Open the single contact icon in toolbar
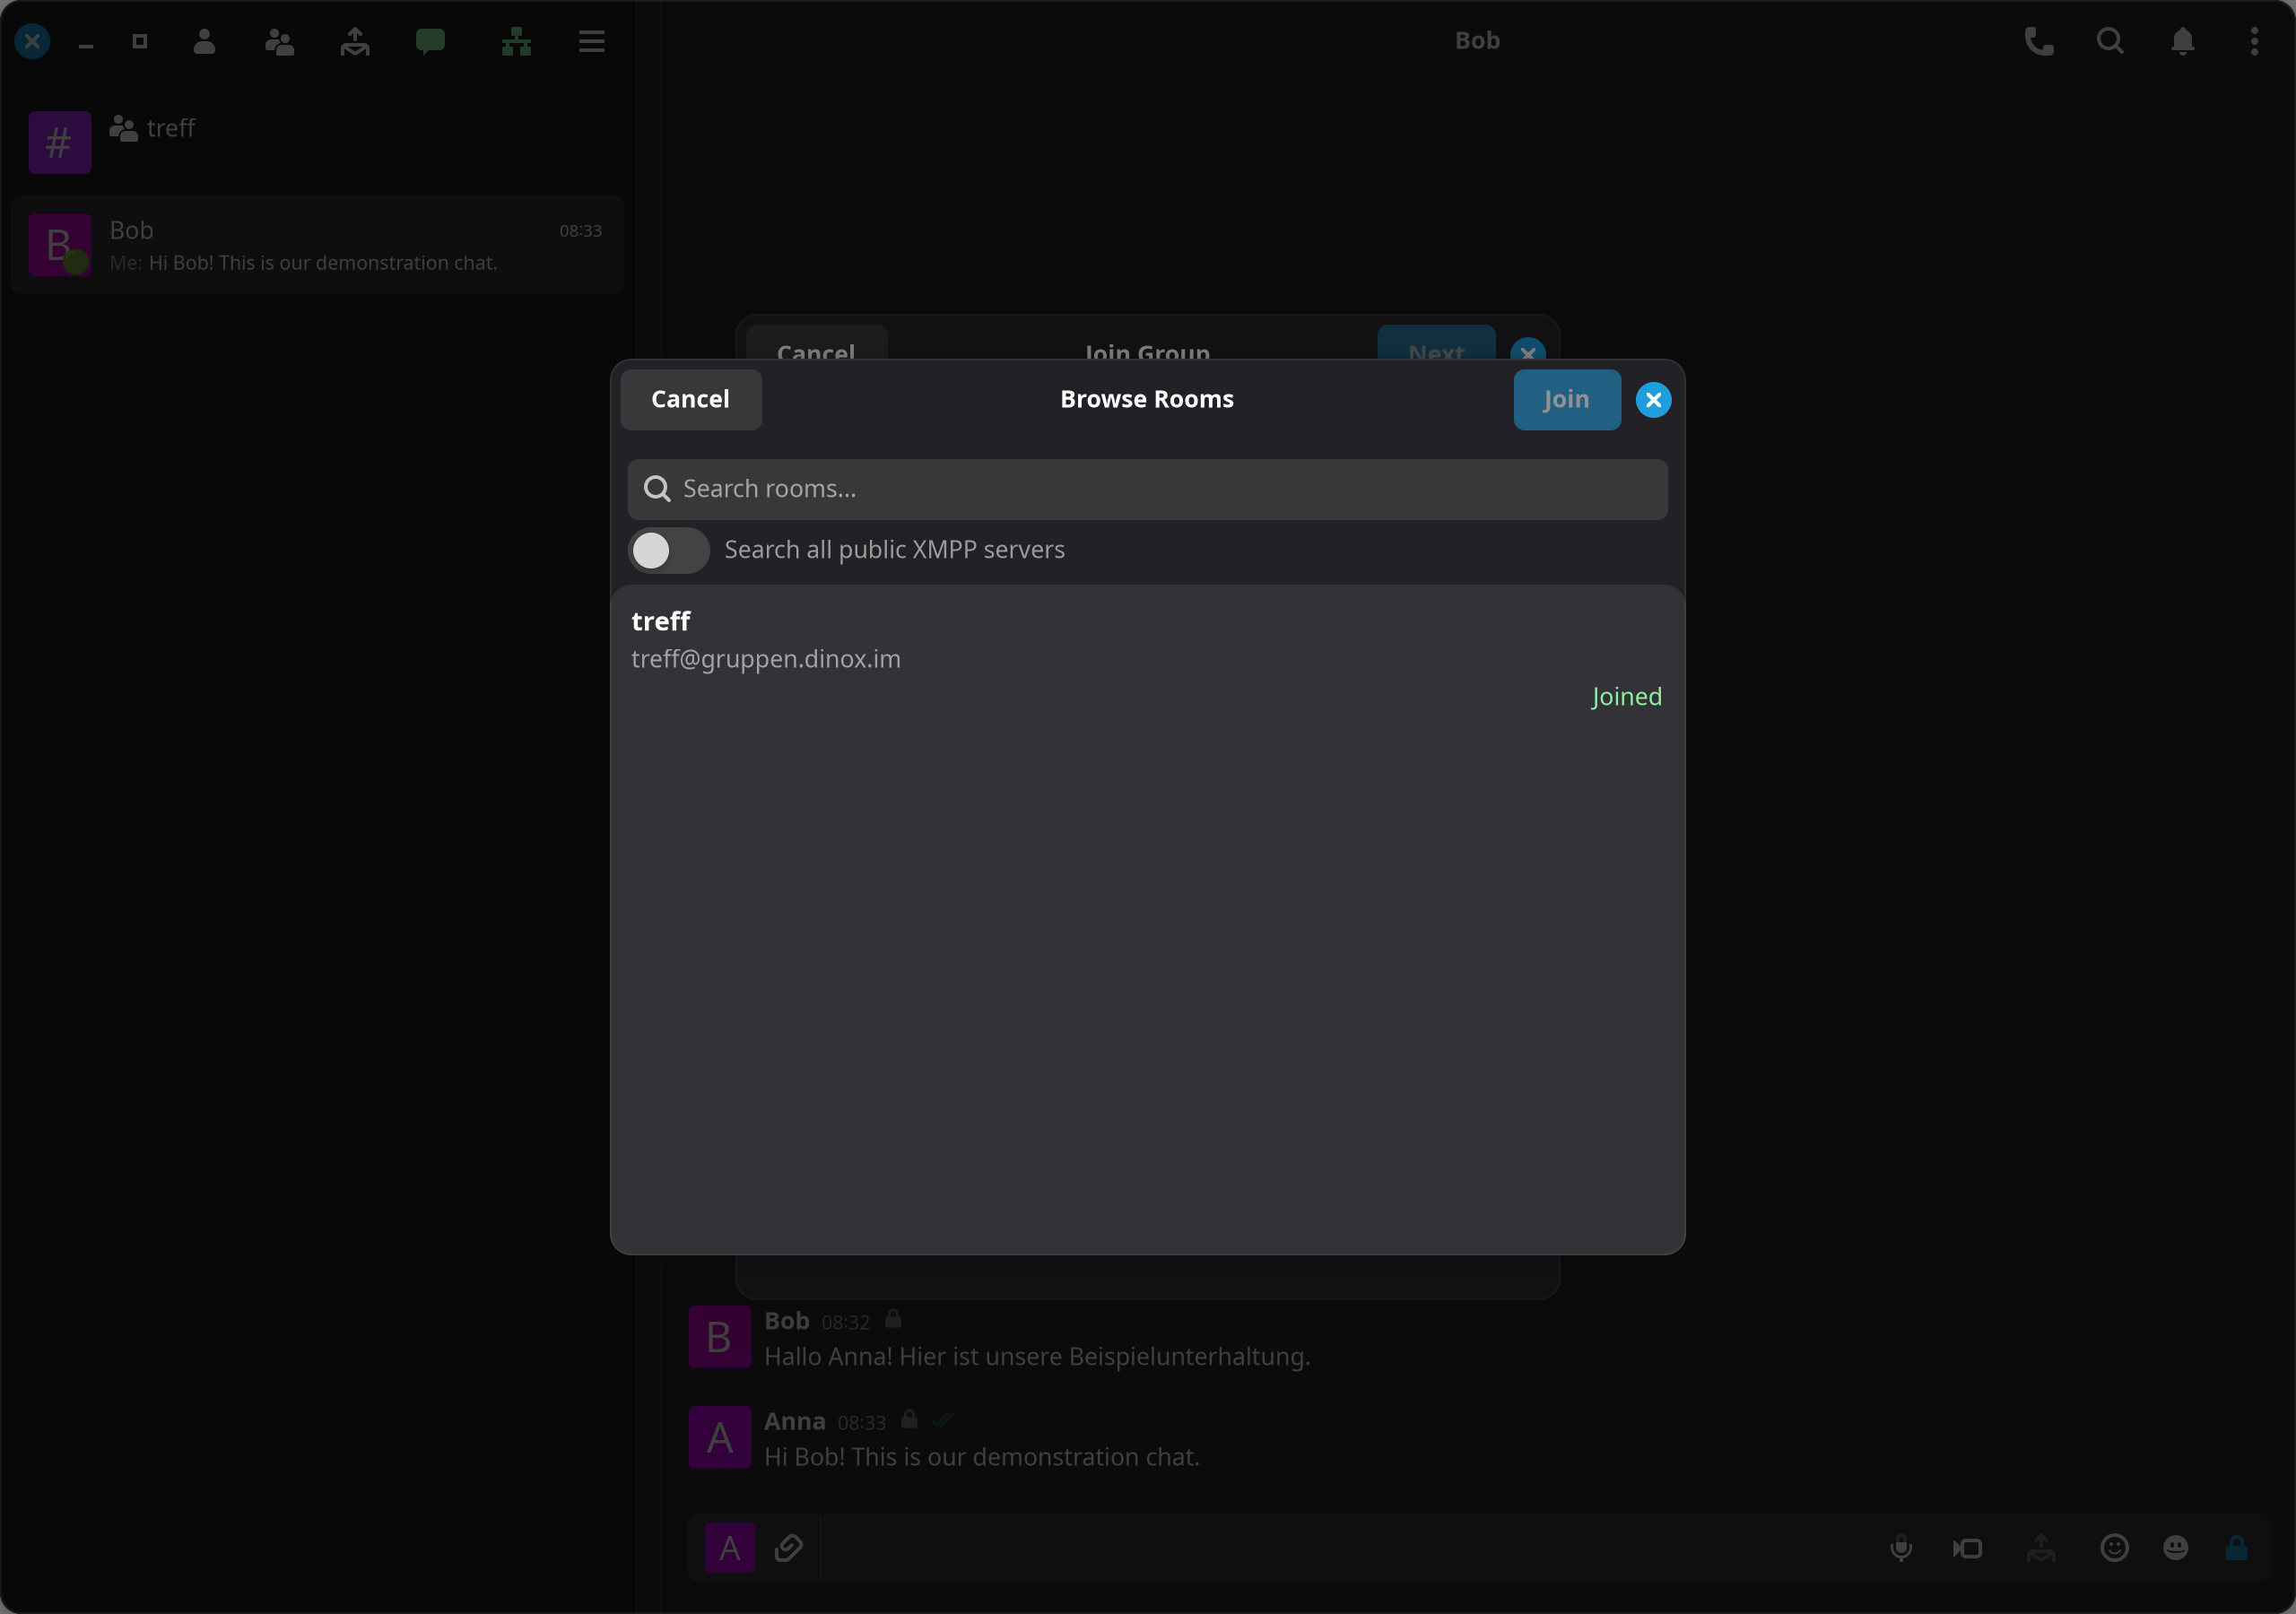 (204, 41)
